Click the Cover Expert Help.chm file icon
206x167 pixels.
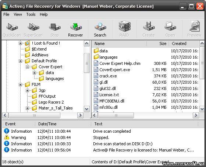pyautogui.click(x=96, y=63)
